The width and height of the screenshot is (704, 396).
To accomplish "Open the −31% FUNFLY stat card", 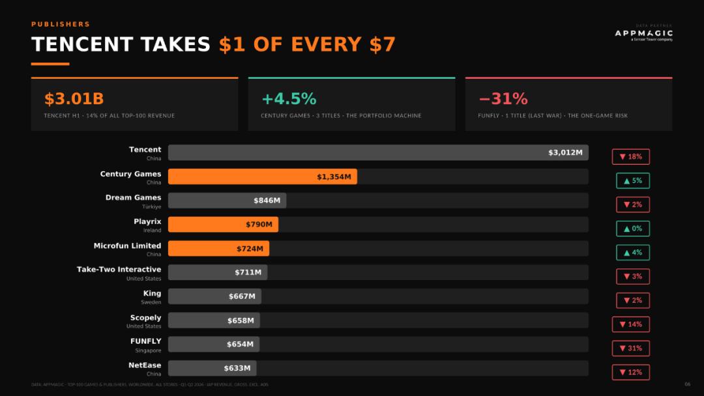I will click(x=568, y=104).
